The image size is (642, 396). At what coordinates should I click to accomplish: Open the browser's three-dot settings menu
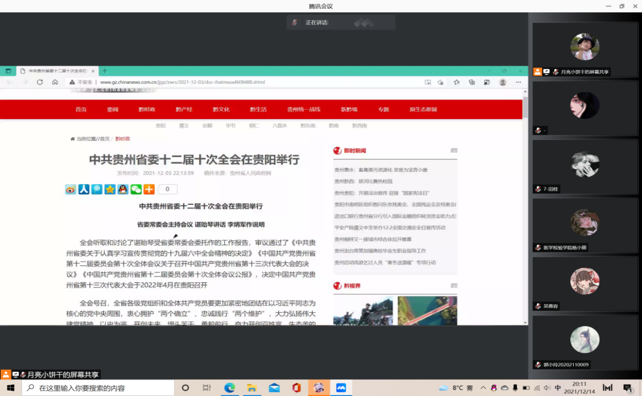pyautogui.click(x=518, y=82)
